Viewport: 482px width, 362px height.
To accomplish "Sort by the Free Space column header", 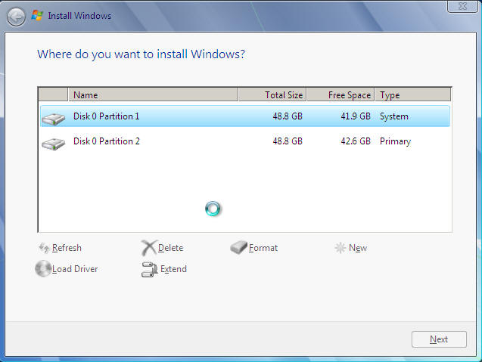I will click(x=341, y=95).
